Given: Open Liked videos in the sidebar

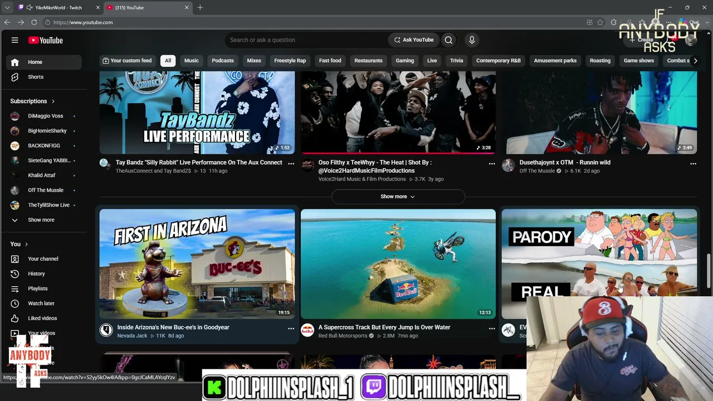Looking at the screenshot, I should click(44, 319).
